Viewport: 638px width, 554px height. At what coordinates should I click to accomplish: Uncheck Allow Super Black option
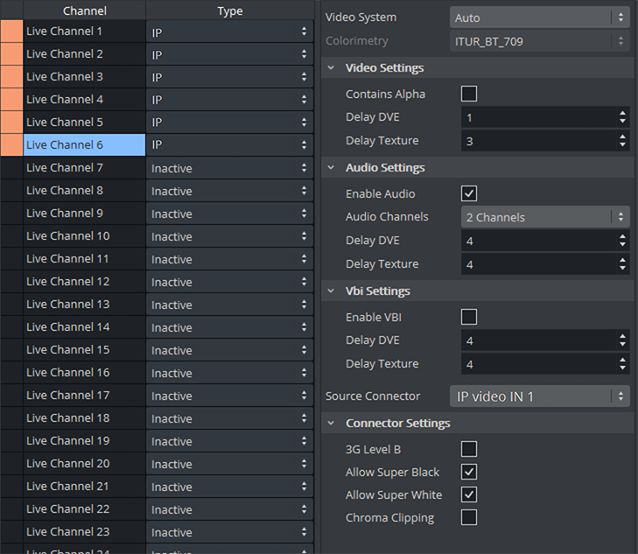coord(469,472)
